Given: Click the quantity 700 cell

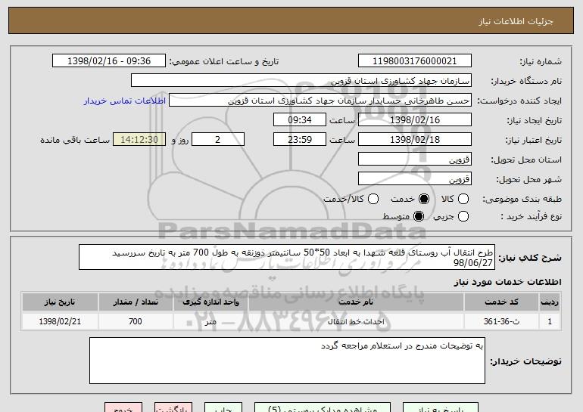Looking at the screenshot, I should pyautogui.click(x=136, y=321).
